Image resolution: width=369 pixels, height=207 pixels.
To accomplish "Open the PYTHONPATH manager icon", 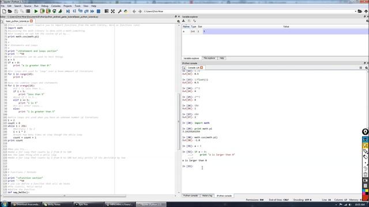I will [x=126, y=11].
